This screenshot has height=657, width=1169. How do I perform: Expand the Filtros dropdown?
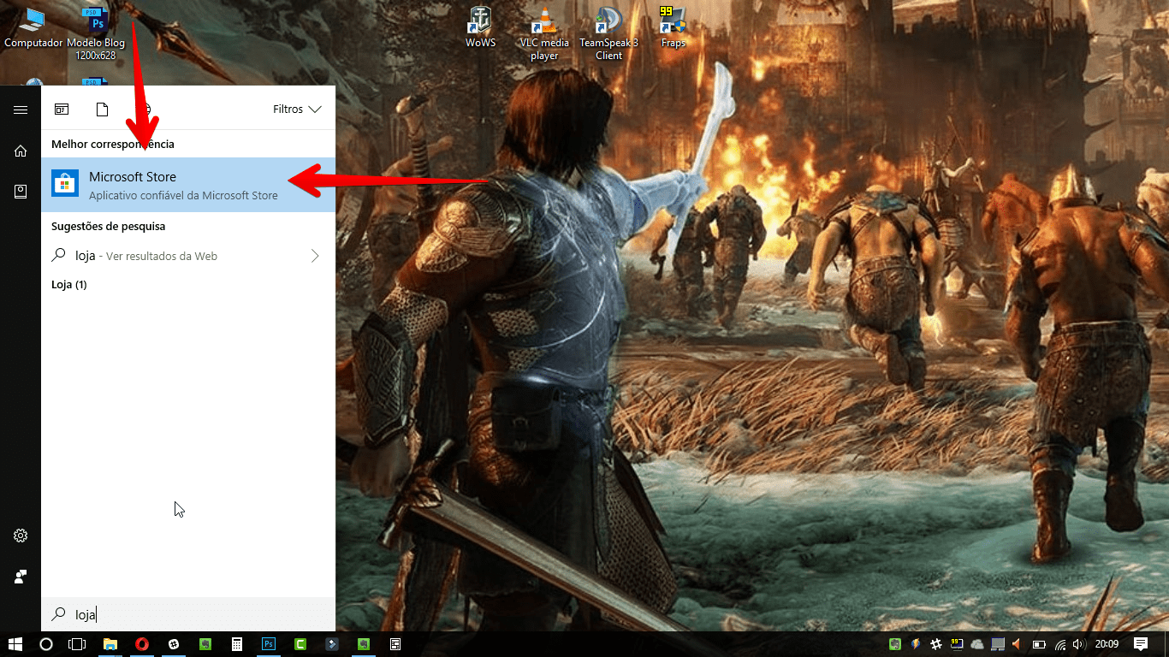tap(297, 109)
